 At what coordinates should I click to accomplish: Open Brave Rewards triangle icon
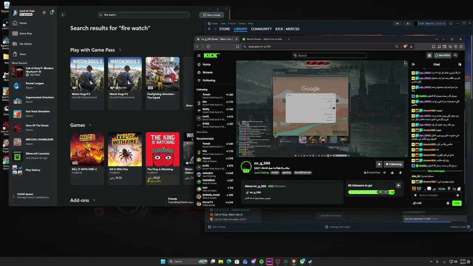click(411, 47)
